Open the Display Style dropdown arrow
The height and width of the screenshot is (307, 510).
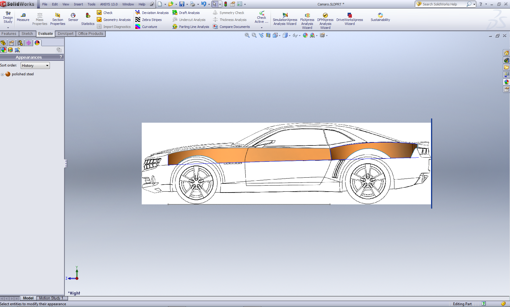(x=290, y=36)
